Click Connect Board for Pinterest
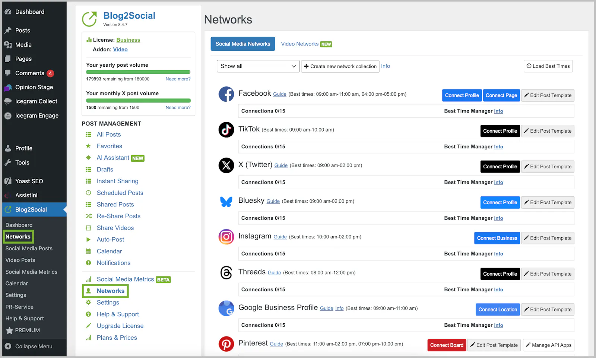The height and width of the screenshot is (358, 596). pyautogui.click(x=447, y=345)
